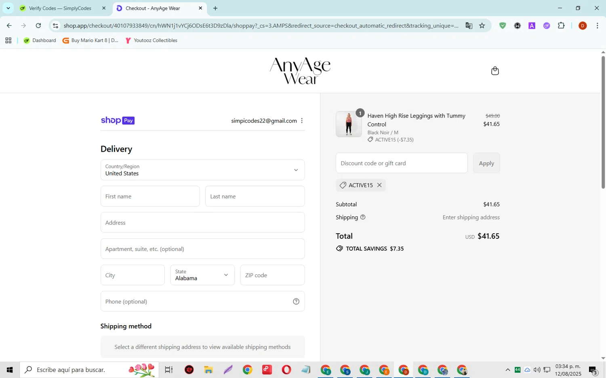Image resolution: width=606 pixels, height=378 pixels.
Task: Click the Apartment, suite field
Action: click(202, 249)
